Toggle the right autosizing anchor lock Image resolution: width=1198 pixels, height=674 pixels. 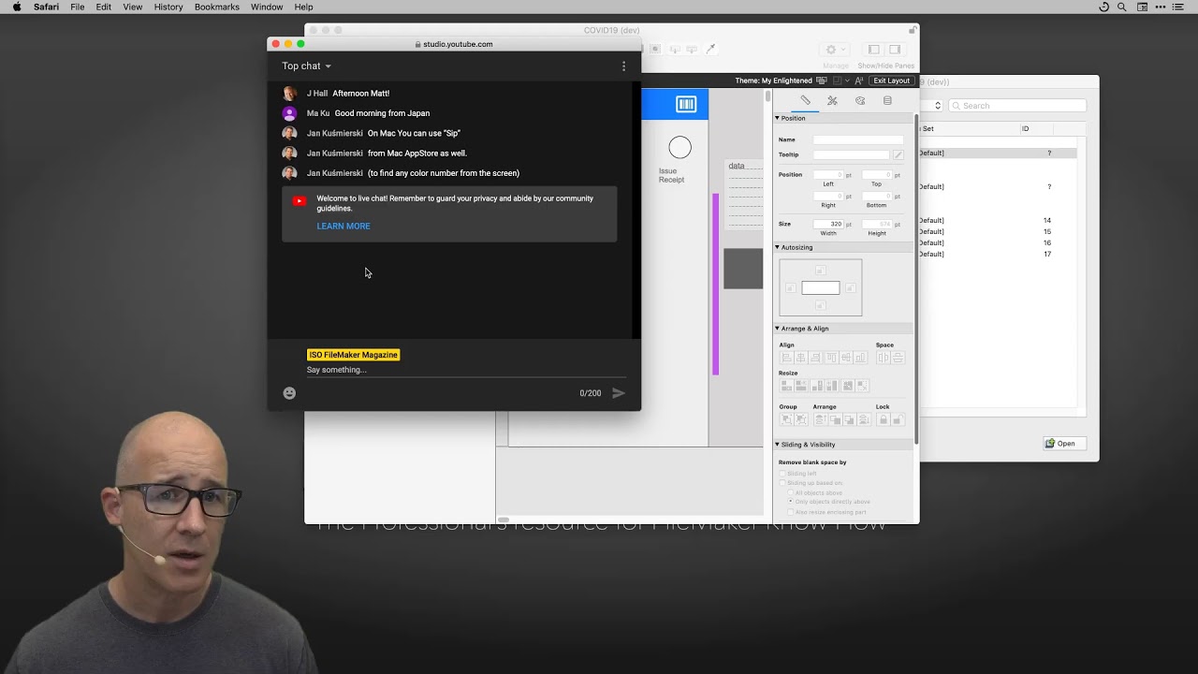tap(851, 288)
